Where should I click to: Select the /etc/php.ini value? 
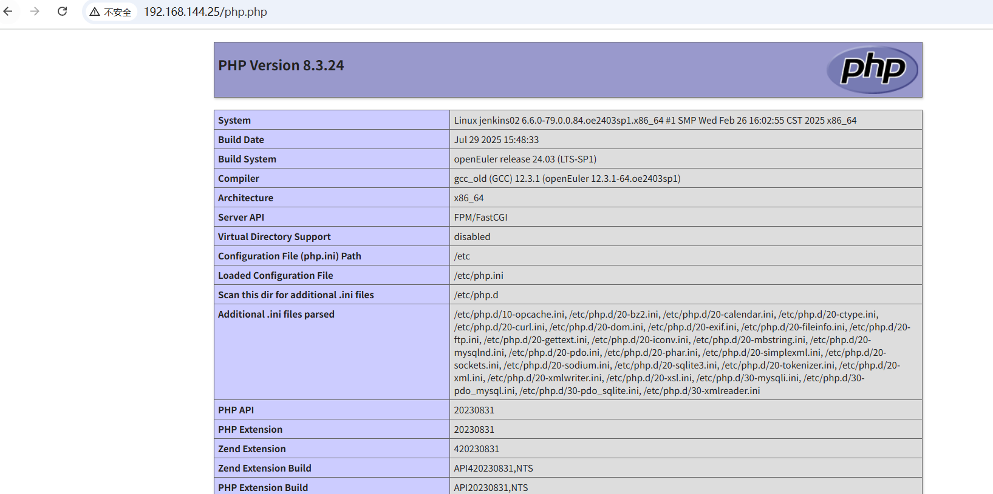pos(479,276)
